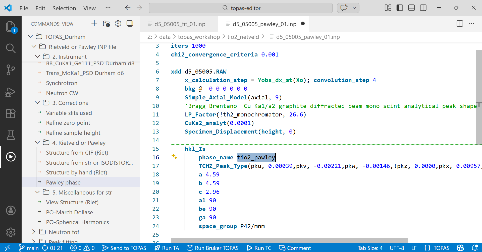This screenshot has height=252, width=482.
Task: Click the editor horizontal scrollbar
Action: 289,240
